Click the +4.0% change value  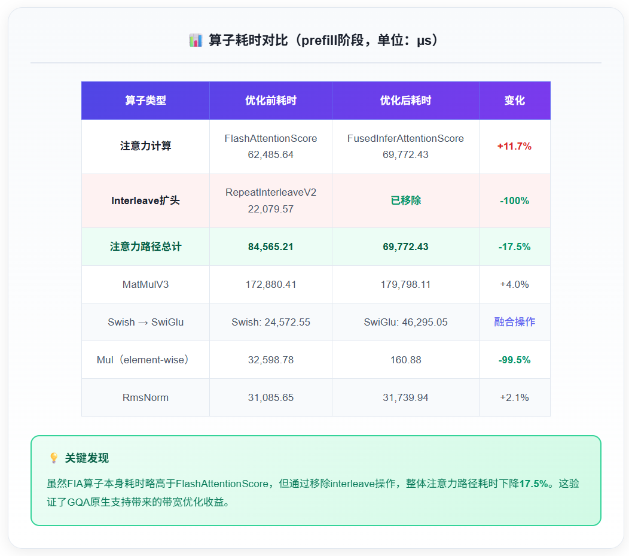tap(515, 285)
